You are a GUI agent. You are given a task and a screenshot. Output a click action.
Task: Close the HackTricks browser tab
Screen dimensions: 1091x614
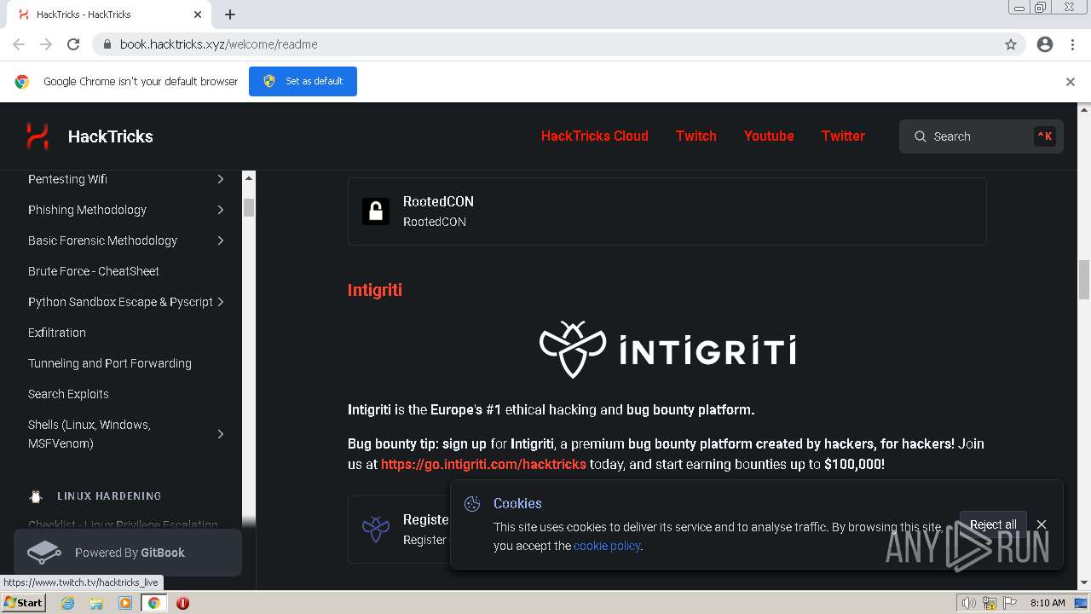198,14
